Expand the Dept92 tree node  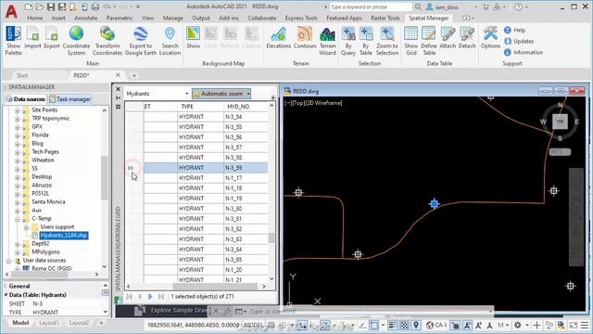(17, 244)
